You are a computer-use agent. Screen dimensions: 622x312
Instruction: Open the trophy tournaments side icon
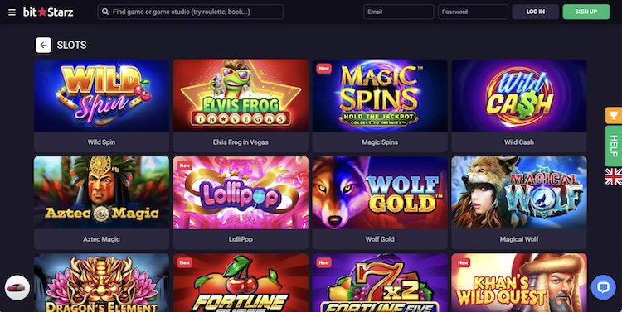click(x=614, y=115)
